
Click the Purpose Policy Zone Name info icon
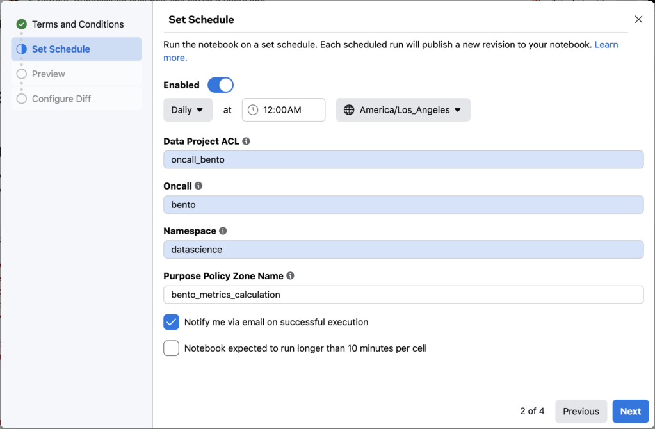pyautogui.click(x=290, y=276)
